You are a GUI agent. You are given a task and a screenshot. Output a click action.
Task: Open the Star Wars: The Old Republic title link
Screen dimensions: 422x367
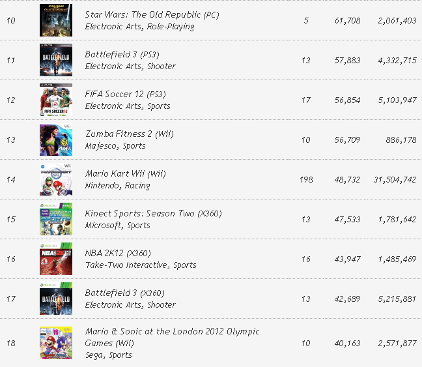coord(152,14)
